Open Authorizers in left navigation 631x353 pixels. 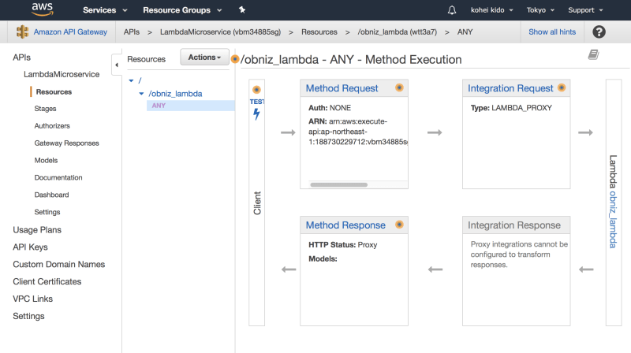pyautogui.click(x=52, y=126)
